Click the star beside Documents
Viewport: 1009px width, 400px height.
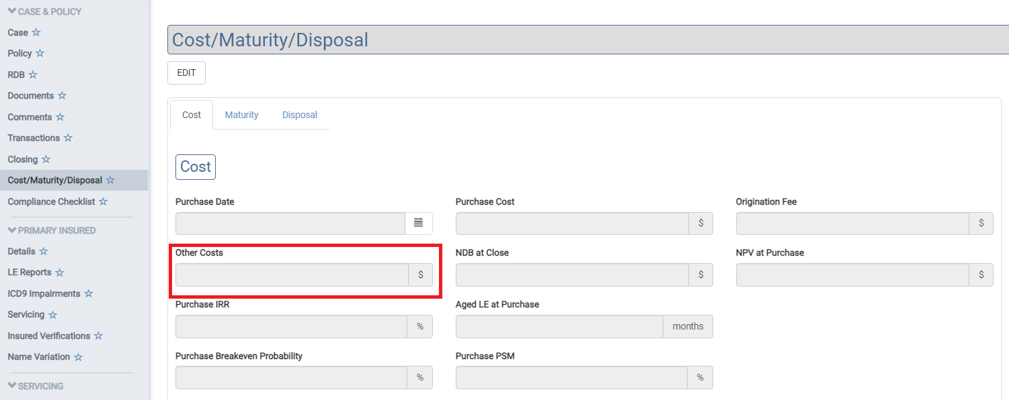pyautogui.click(x=62, y=96)
